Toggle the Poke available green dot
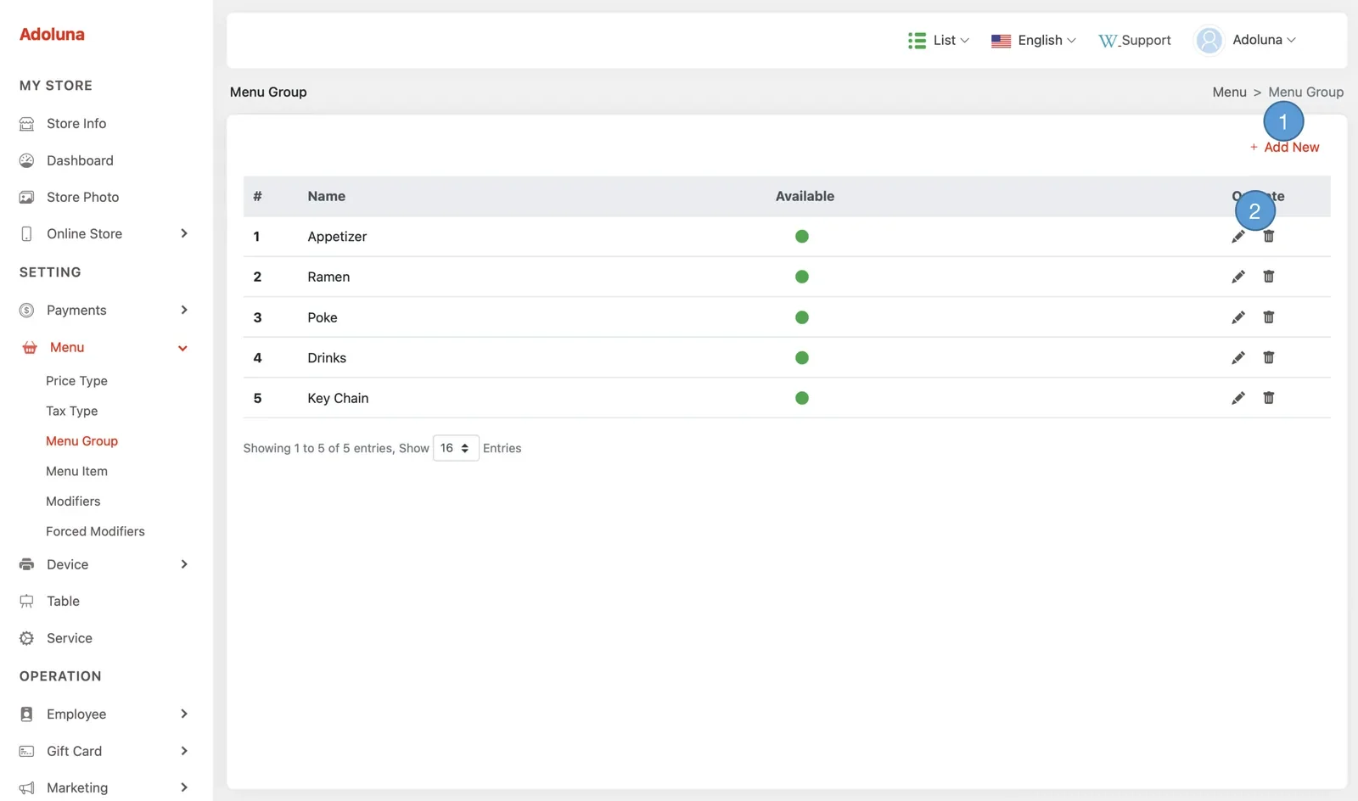This screenshot has height=801, width=1358. point(802,317)
